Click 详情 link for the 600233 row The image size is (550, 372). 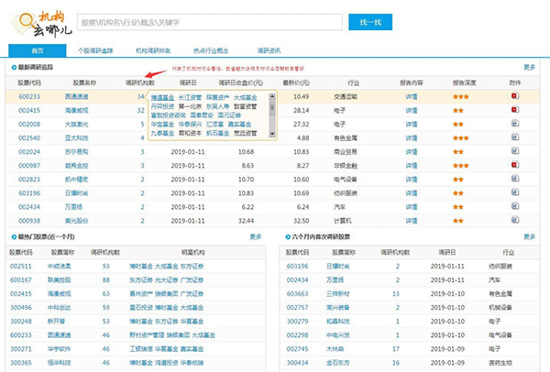(x=412, y=96)
